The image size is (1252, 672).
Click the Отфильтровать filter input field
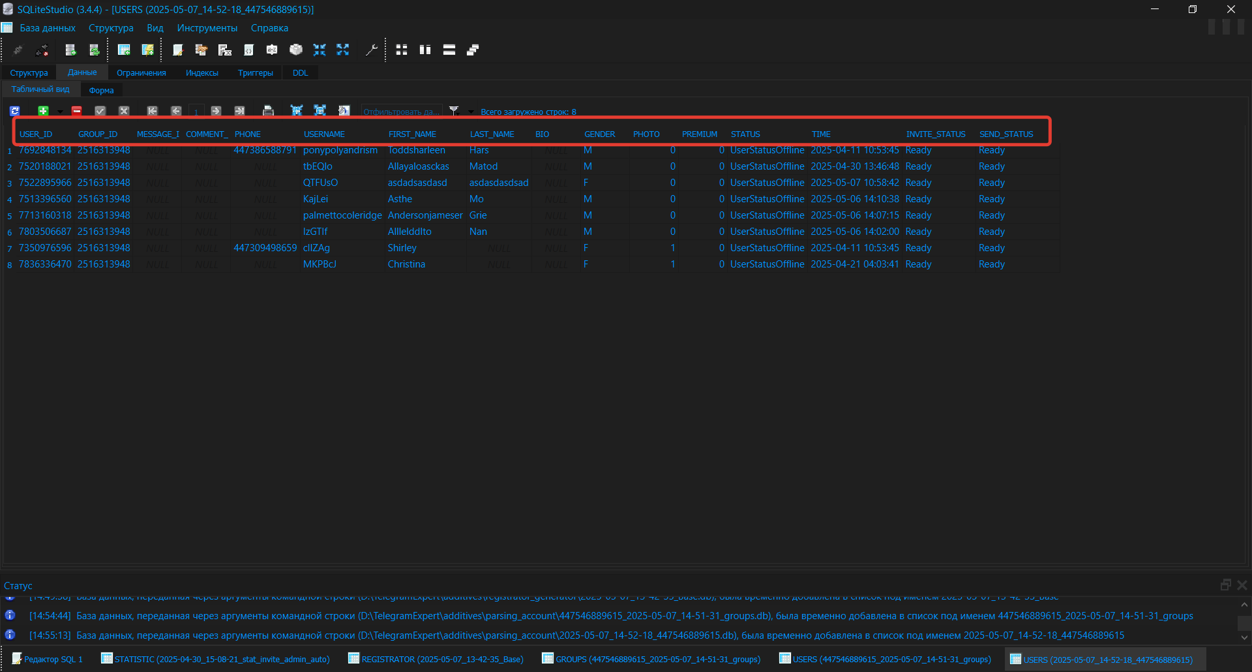pyautogui.click(x=401, y=111)
